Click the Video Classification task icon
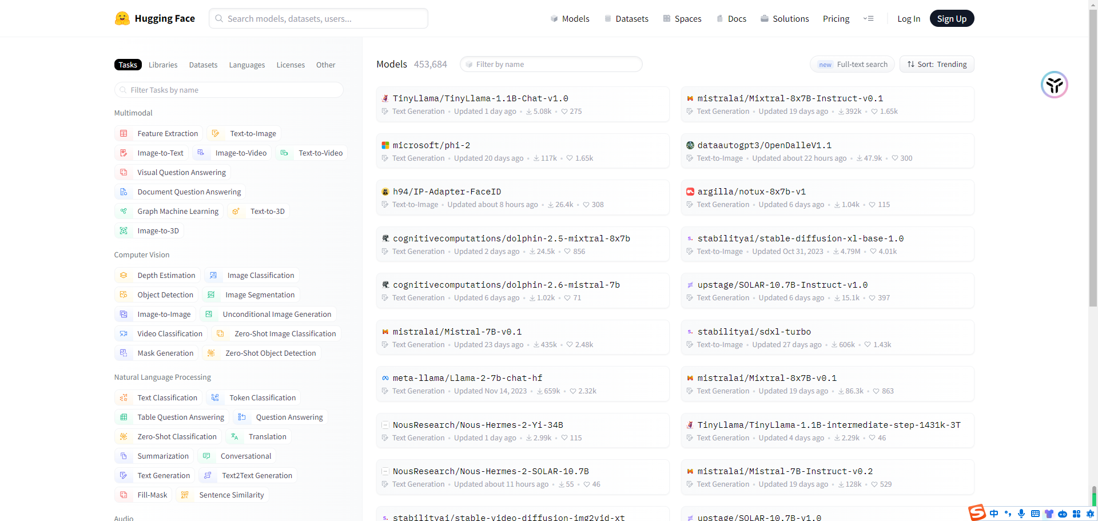Screen dimensions: 1098x521 coord(124,333)
